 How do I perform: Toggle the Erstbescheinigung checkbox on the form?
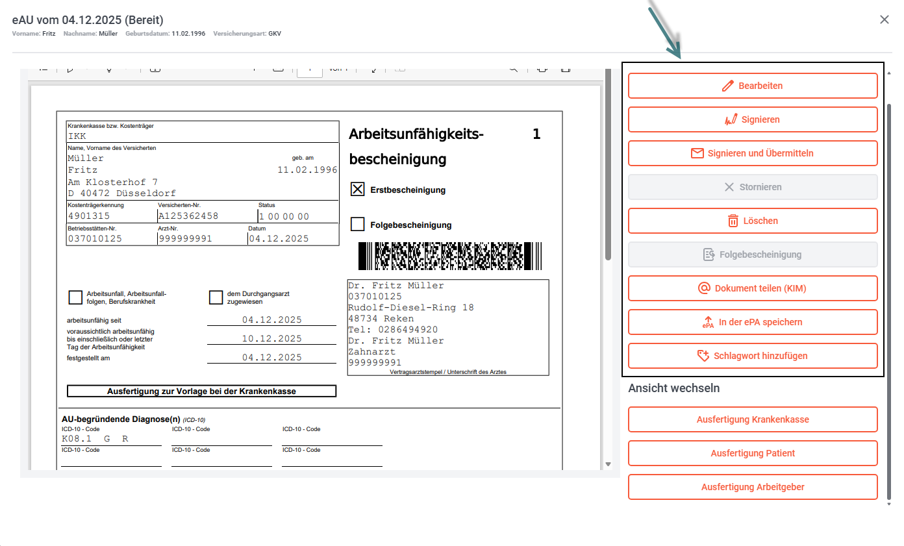click(357, 190)
